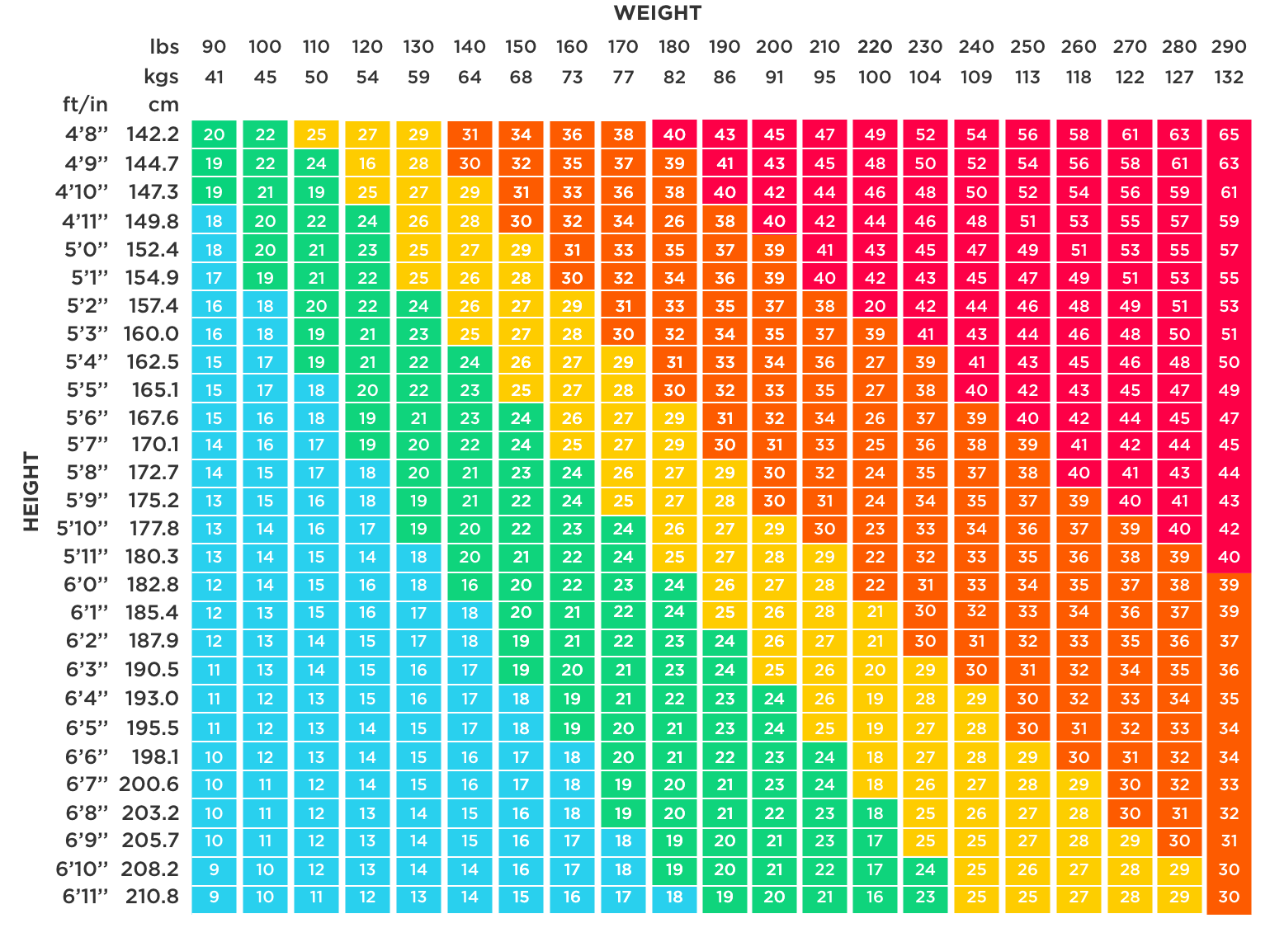
Task: Click the 160.0 cm height value
Action: pyautogui.click(x=151, y=333)
